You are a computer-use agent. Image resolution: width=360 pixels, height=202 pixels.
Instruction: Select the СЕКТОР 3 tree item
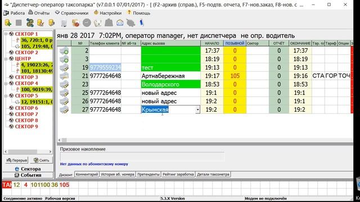point(26,77)
